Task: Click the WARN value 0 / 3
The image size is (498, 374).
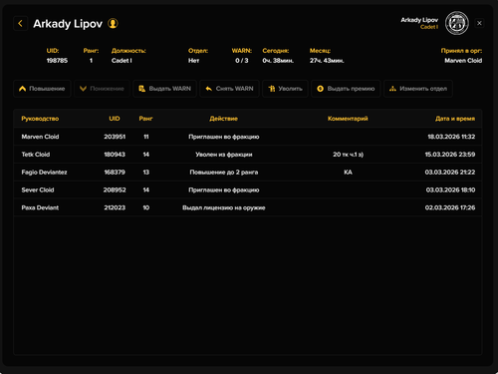Action: pos(242,61)
